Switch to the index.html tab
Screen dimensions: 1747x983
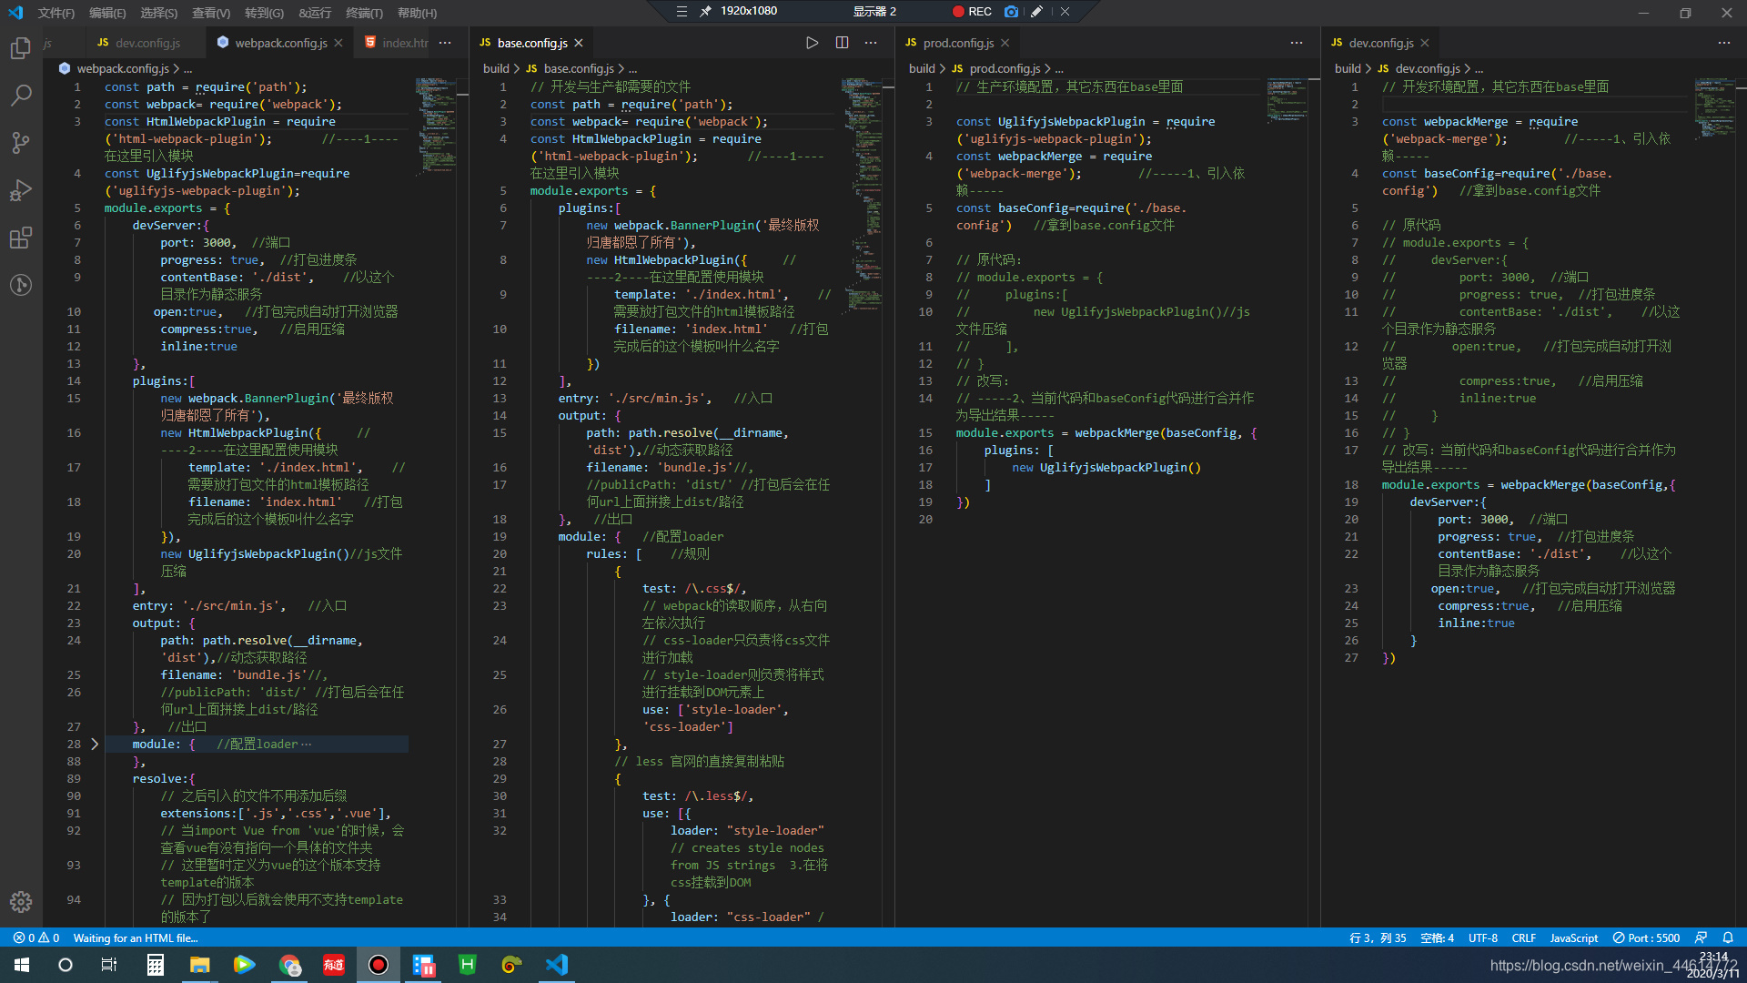click(396, 43)
